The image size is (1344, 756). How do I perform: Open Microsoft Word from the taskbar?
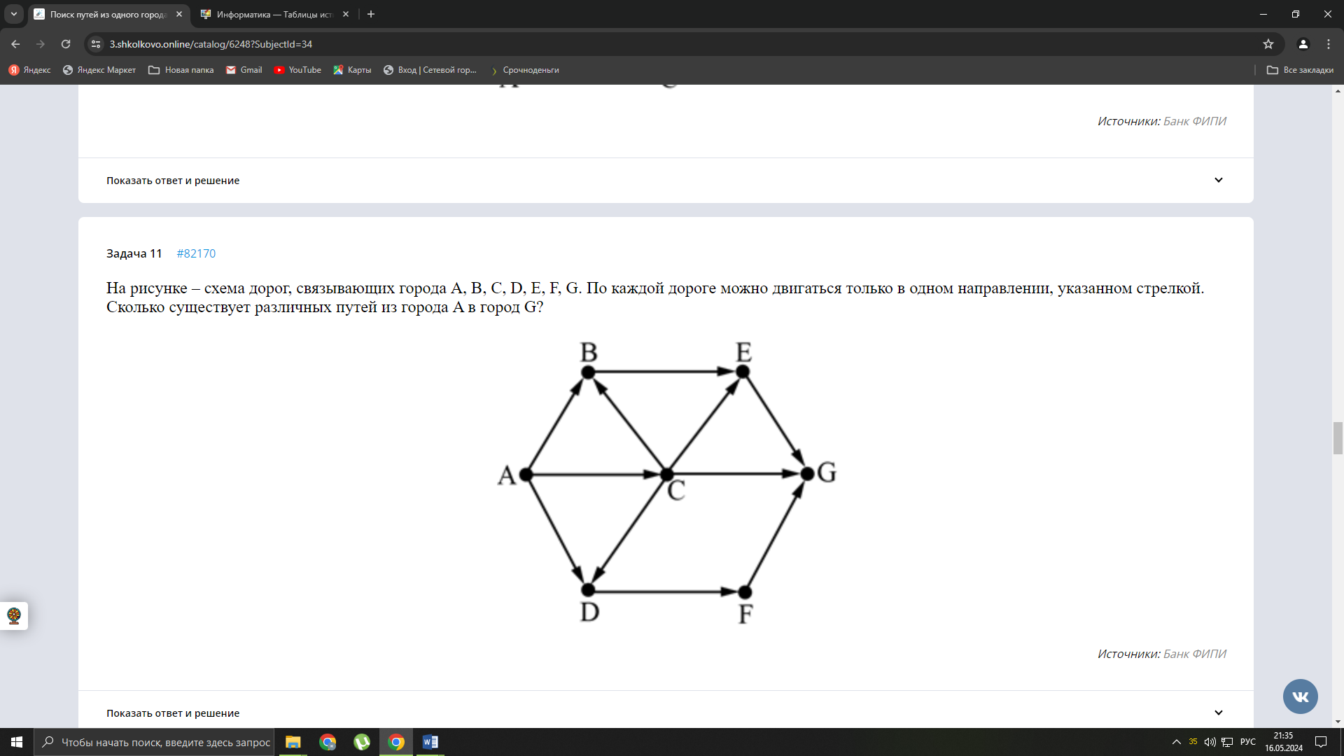click(430, 742)
